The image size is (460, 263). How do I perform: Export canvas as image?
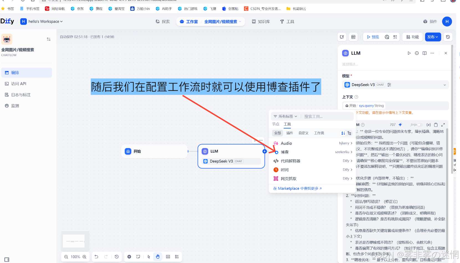[x=168, y=257]
